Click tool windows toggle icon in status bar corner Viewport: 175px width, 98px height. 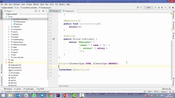coord(2,92)
